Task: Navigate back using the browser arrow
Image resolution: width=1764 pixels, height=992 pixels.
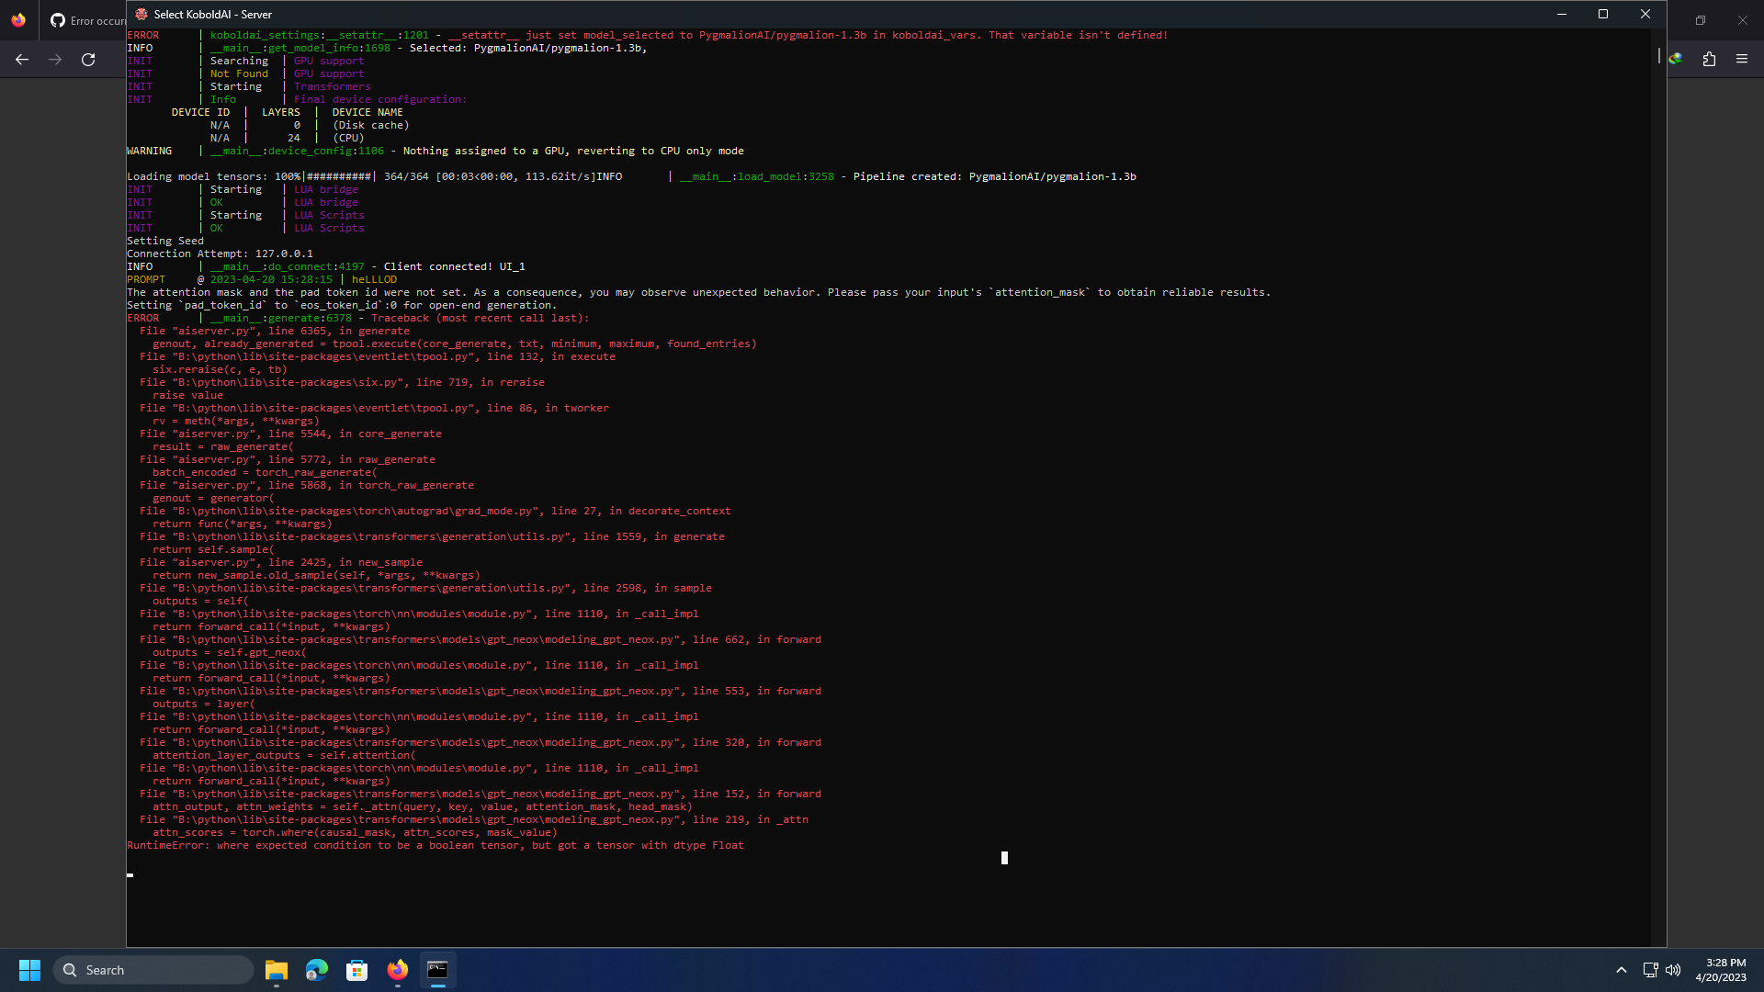Action: point(20,59)
